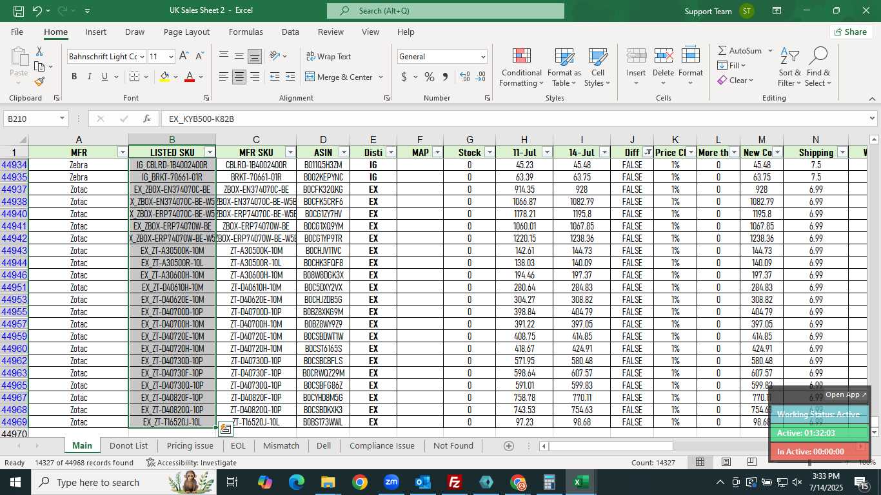Viewport: 881px width, 495px height.
Task: Open Outlook from the taskbar
Action: (x=422, y=482)
